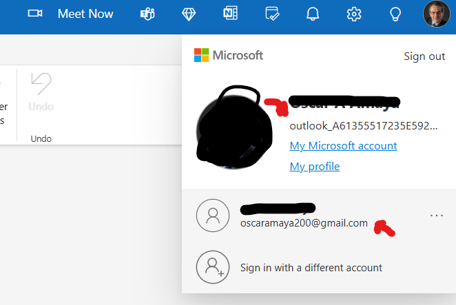The height and width of the screenshot is (305, 456).
Task: Open the Teams icon in header
Action: [147, 14]
